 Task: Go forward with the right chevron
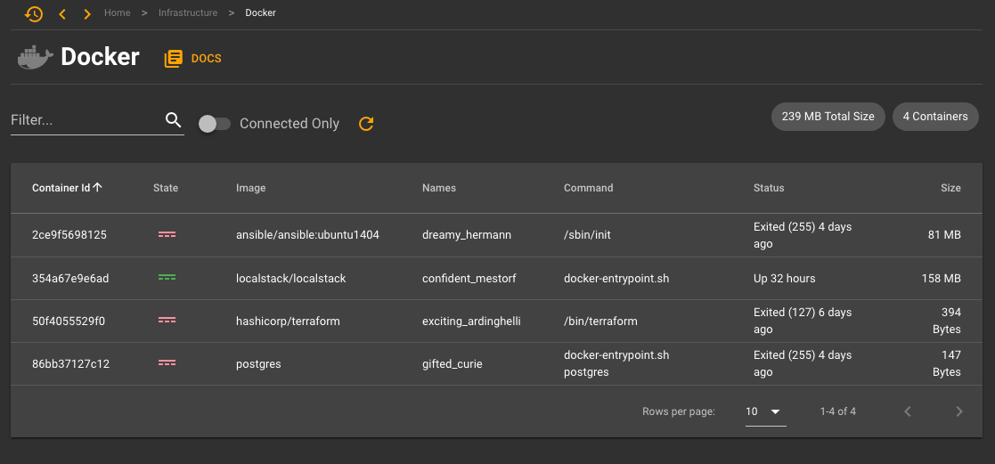coord(87,13)
